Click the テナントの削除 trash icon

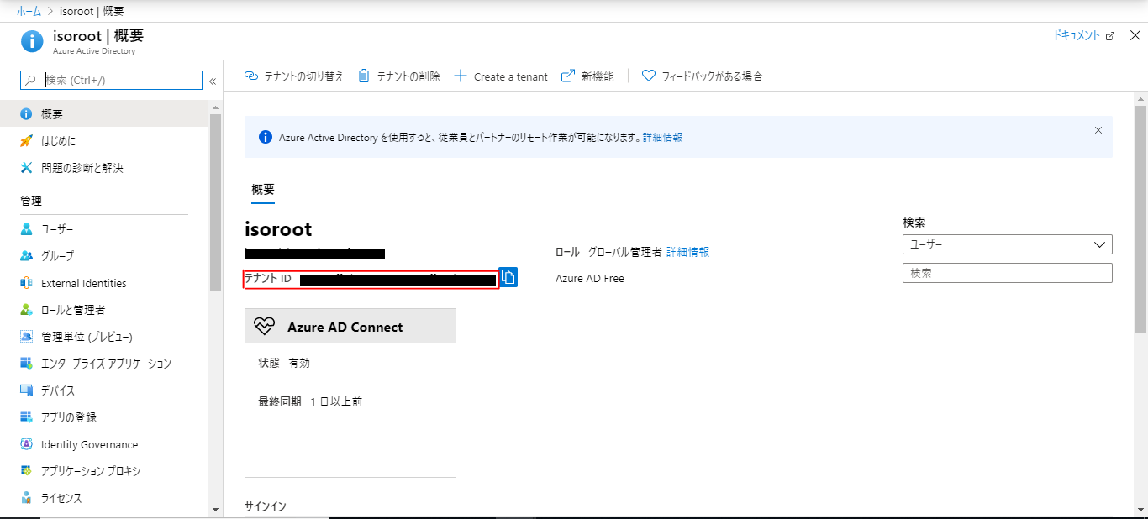364,76
